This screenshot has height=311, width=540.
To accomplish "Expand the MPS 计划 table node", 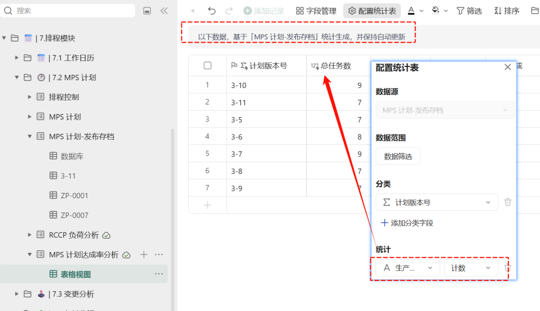I will pyautogui.click(x=30, y=116).
